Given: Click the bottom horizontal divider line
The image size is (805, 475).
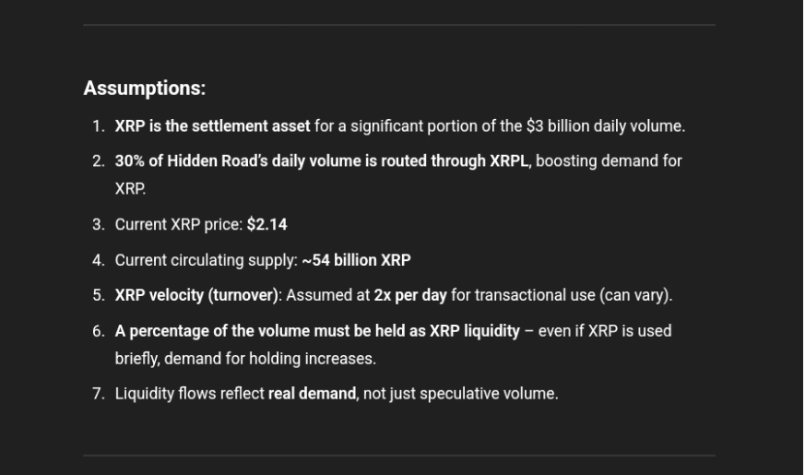Looking at the screenshot, I should pos(399,455).
